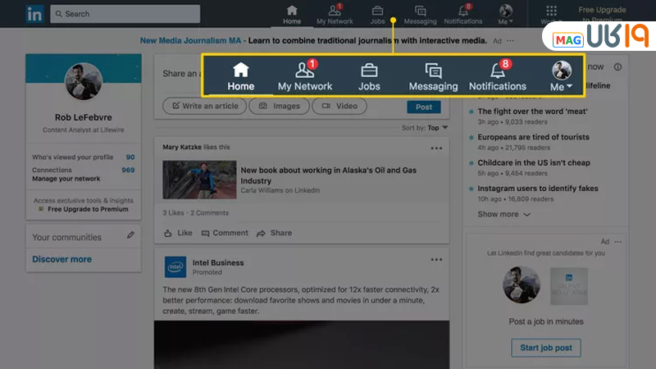This screenshot has width=656, height=369.
Task: Open three-dot menu on Mary Katzke post
Action: 436,148
